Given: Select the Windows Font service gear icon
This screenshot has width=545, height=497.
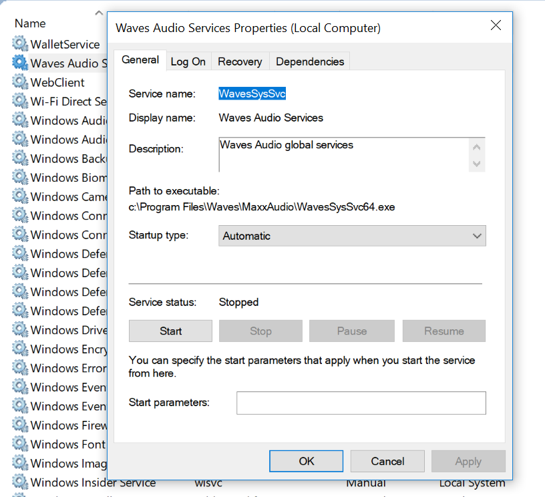Looking at the screenshot, I should point(20,444).
